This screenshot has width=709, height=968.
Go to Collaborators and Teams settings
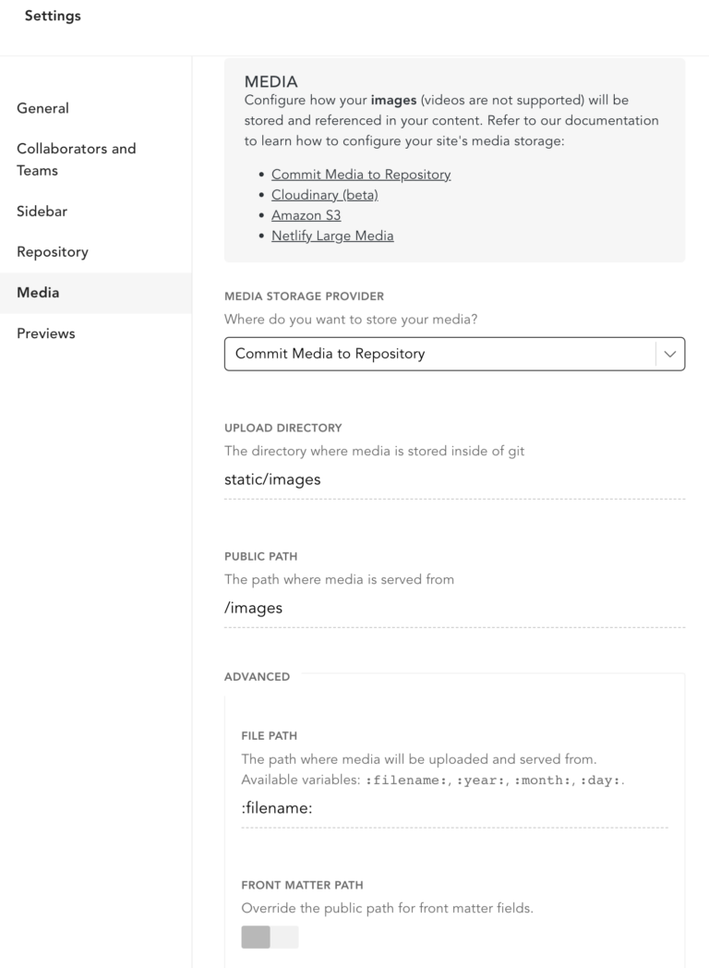point(77,159)
